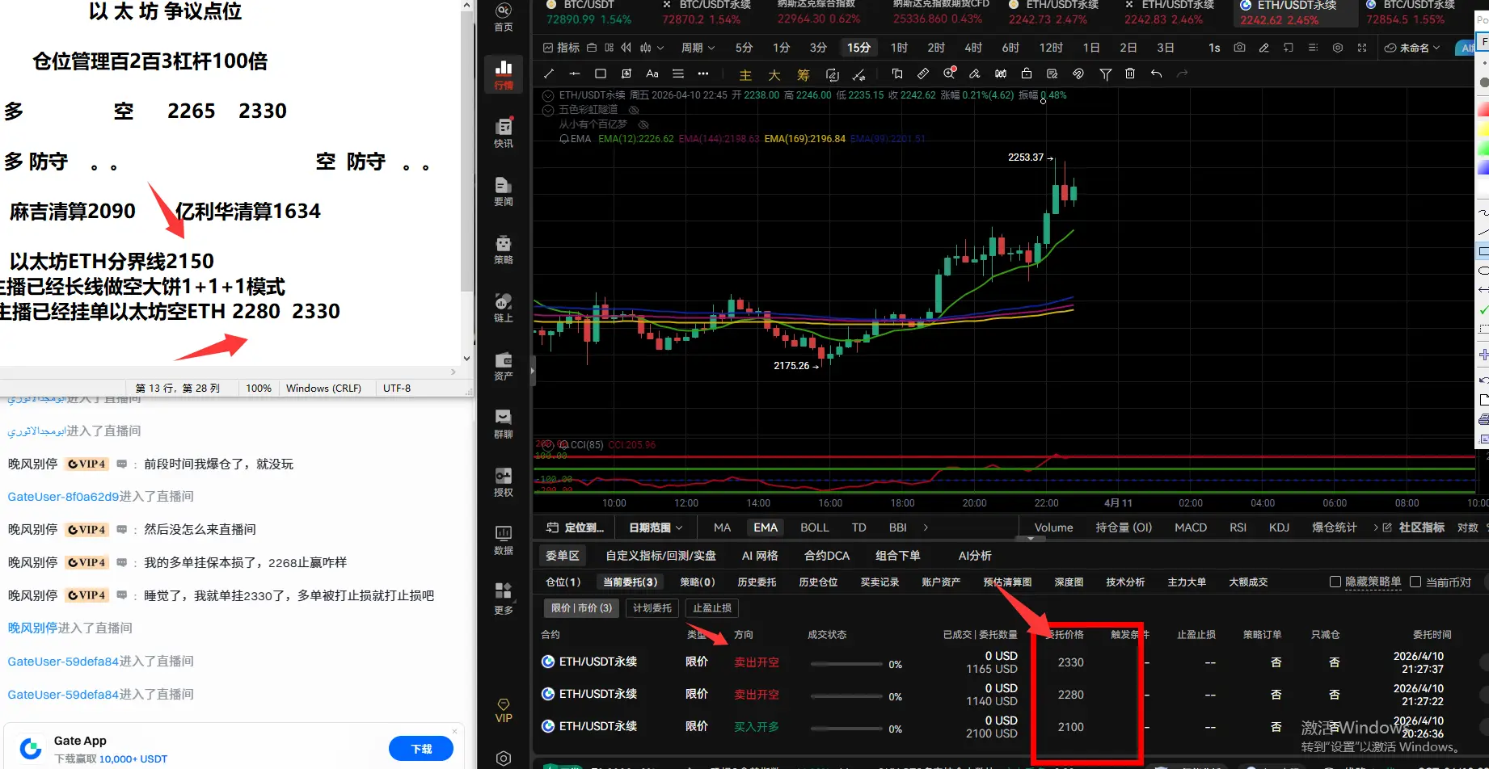Click the ruler measure tool icon

tap(923, 74)
